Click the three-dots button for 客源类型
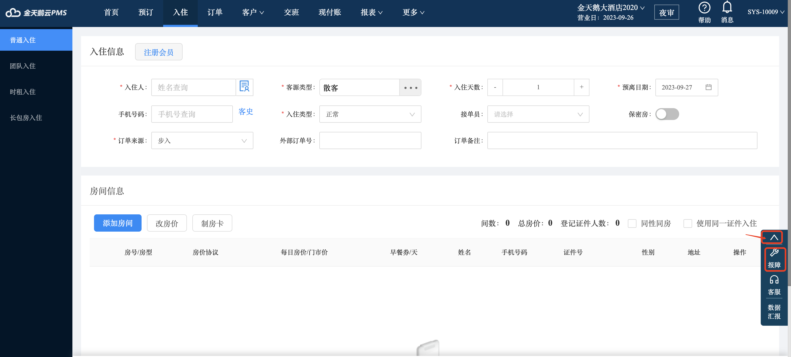Screen dimensions: 791x357 (410, 88)
